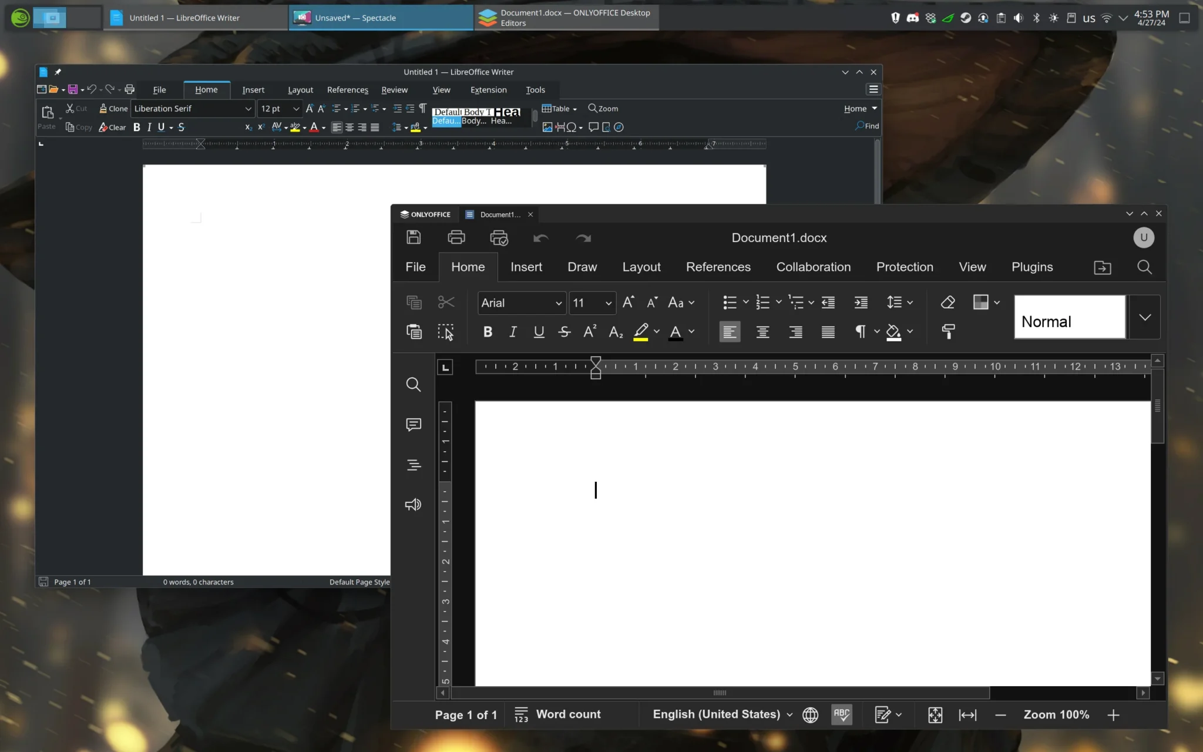Click the Clear formatting button in LibreOffice
Viewport: 1203px width, 752px height.
click(112, 127)
